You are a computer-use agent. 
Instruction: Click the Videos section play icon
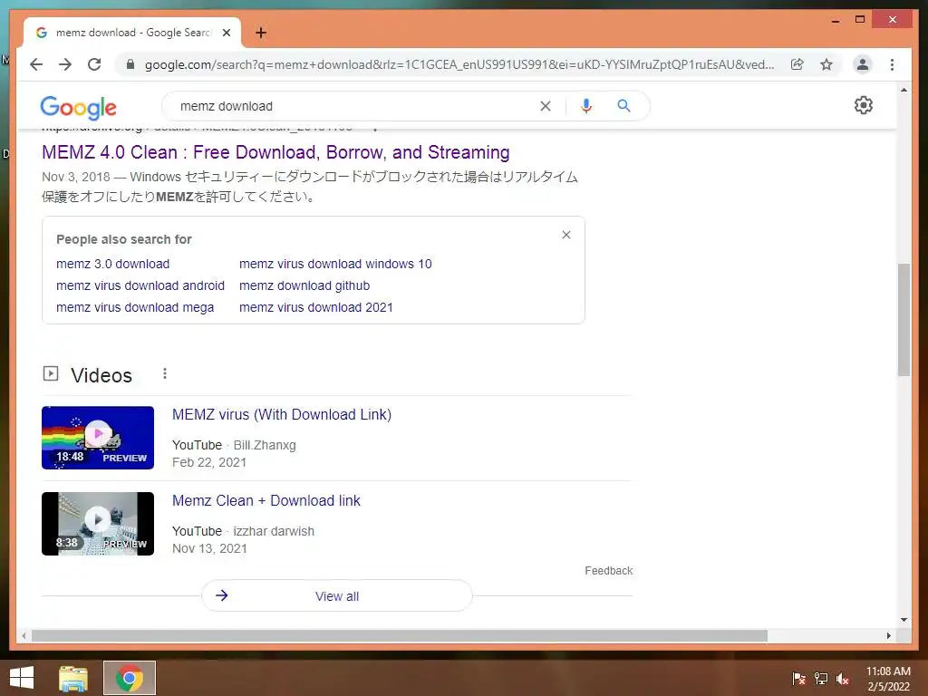[x=51, y=373]
